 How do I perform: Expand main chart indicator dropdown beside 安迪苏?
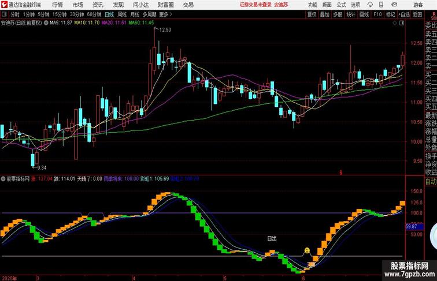coord(46,23)
